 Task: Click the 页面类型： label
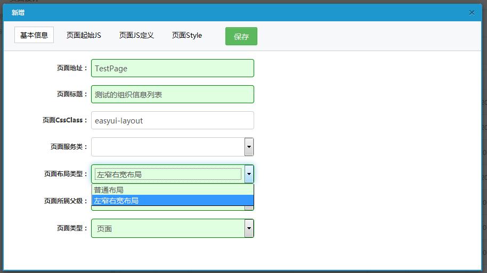click(72, 228)
